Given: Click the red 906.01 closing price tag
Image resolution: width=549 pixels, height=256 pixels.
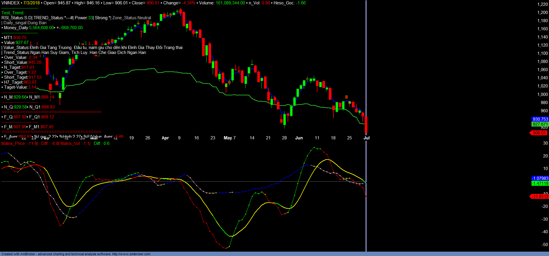Looking at the screenshot, I should click(539, 133).
